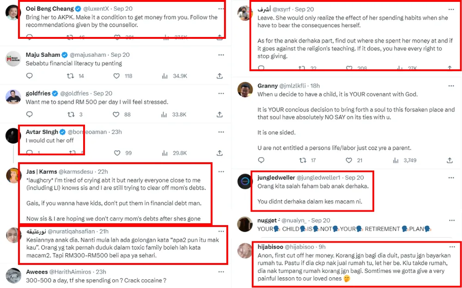View analytics on goldfries tweet
Screen dimensions: 462x288
[x=164, y=115]
